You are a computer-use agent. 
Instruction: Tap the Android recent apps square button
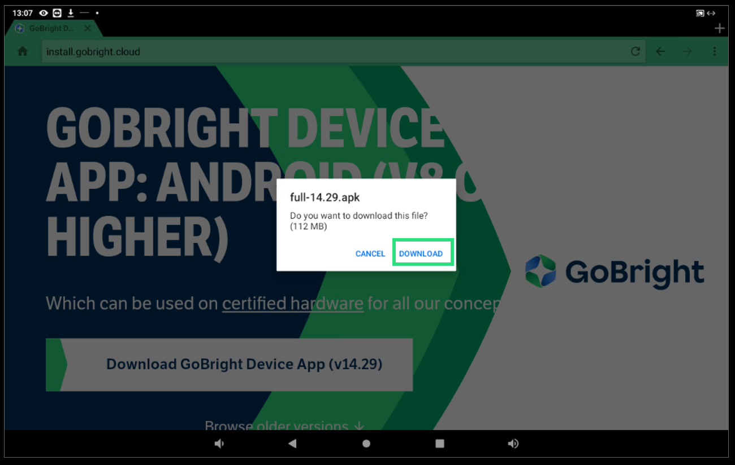(440, 444)
